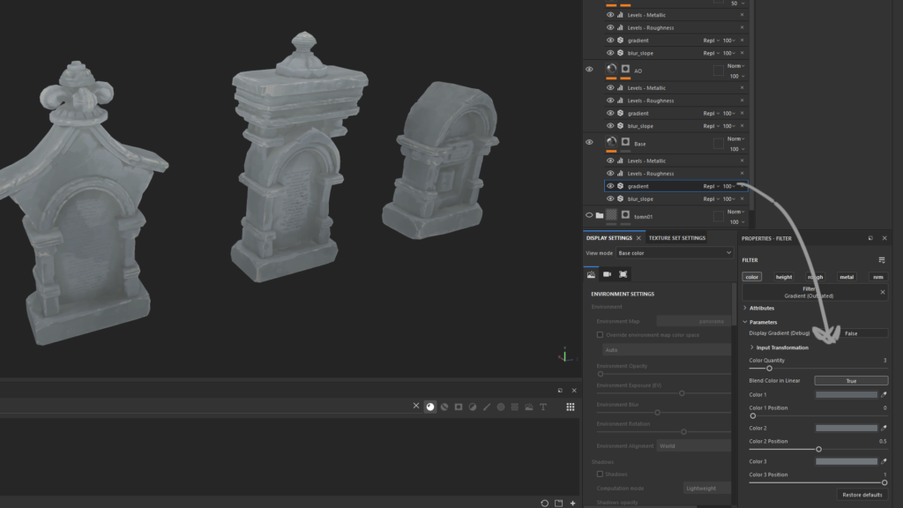The width and height of the screenshot is (903, 508).
Task: Open the View mode Base color dropdown
Action: click(675, 253)
